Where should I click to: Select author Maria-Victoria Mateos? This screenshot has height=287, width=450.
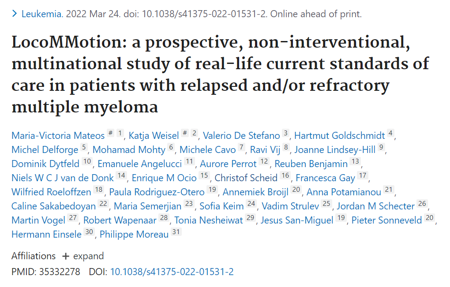click(58, 135)
